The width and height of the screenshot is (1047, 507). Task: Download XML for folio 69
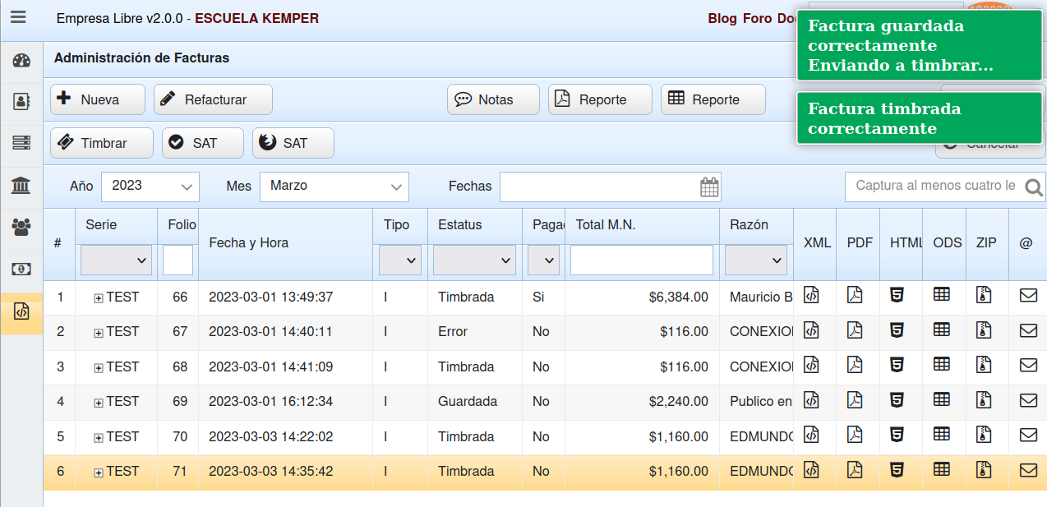pyautogui.click(x=811, y=399)
